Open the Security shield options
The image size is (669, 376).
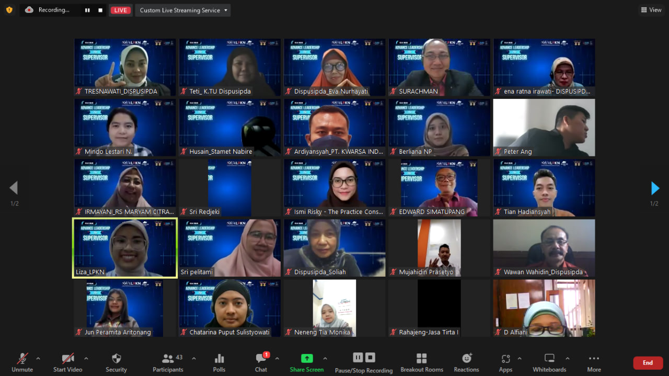(116, 362)
